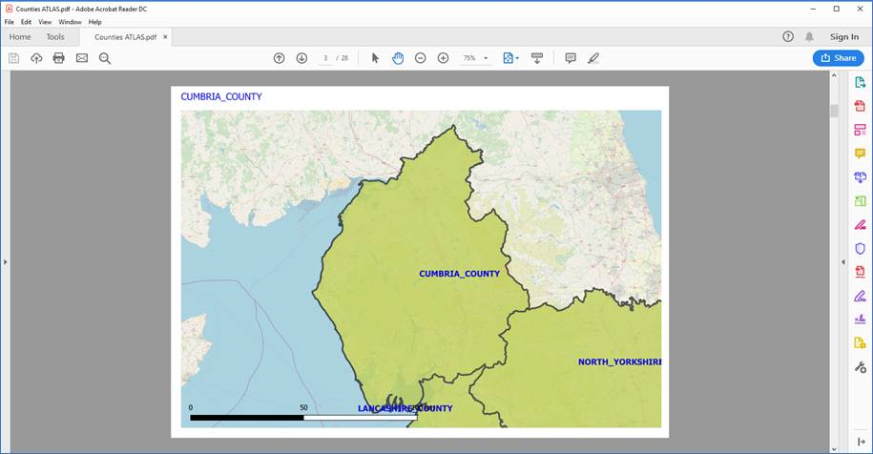
Task: Add a sticky note comment
Action: click(x=571, y=58)
